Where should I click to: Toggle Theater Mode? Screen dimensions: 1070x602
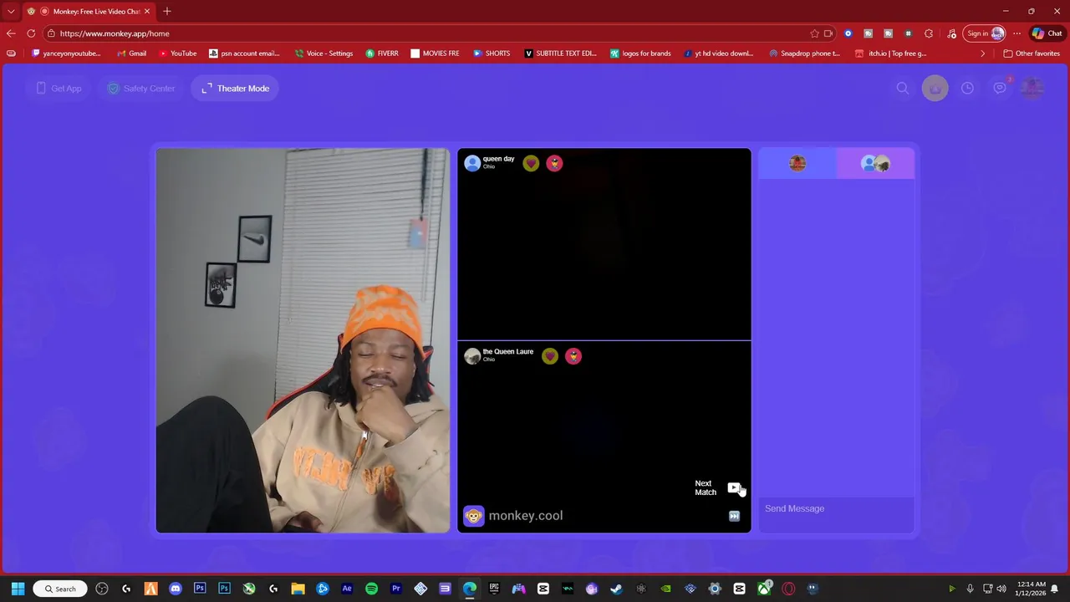235,89
